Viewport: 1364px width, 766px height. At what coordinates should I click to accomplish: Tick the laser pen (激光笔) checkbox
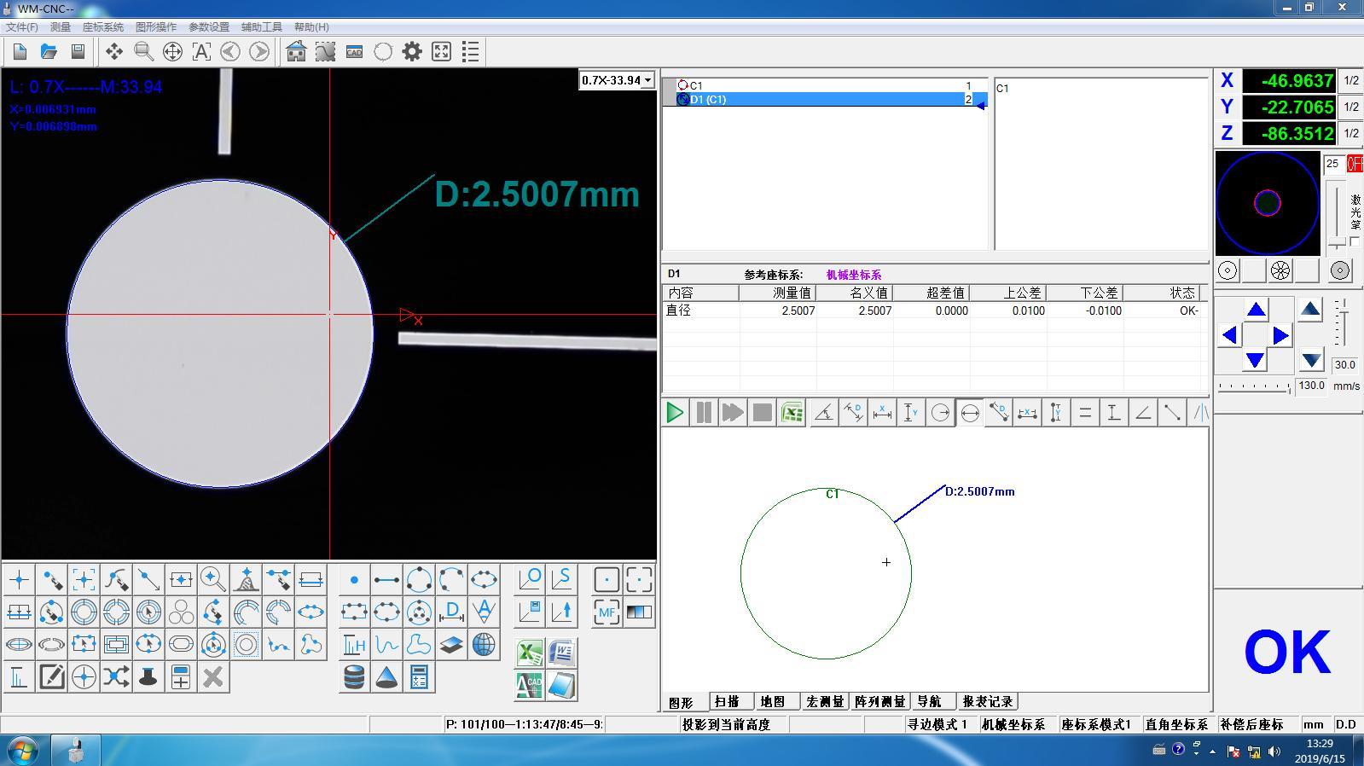[1355, 242]
